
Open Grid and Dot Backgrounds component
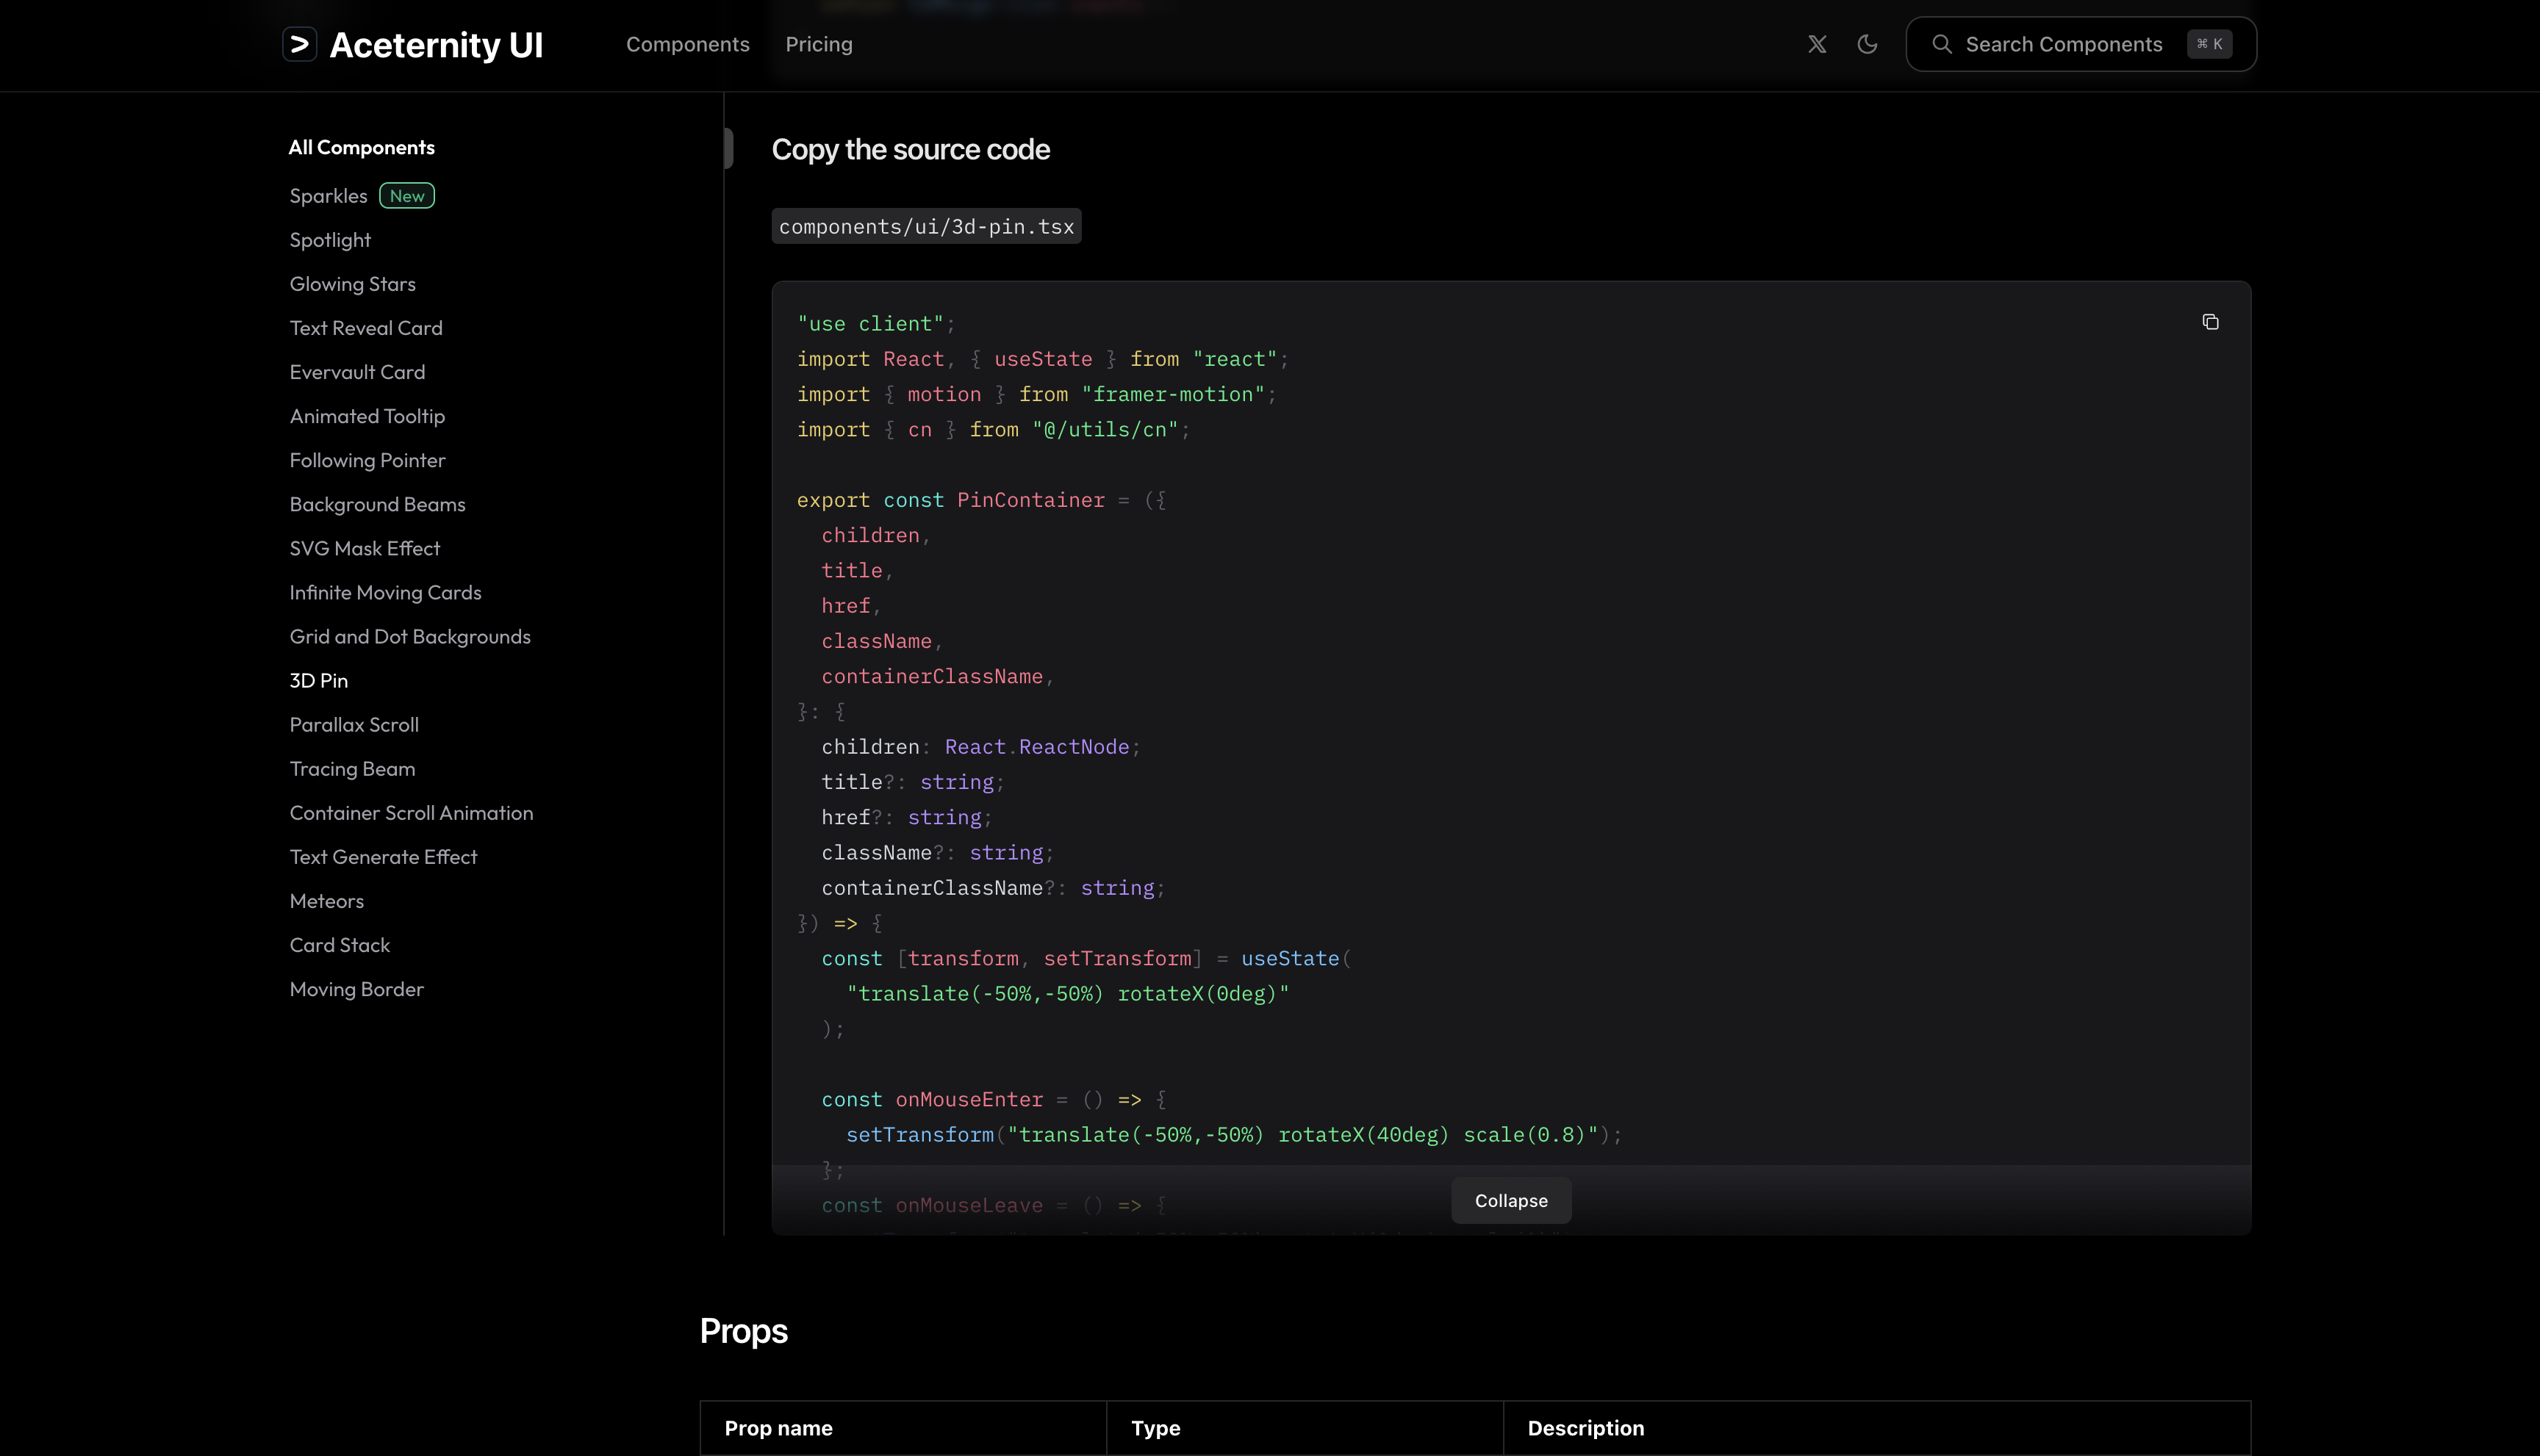(410, 636)
